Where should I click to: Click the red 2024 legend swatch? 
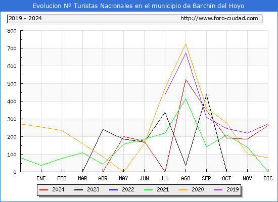pos(43,190)
